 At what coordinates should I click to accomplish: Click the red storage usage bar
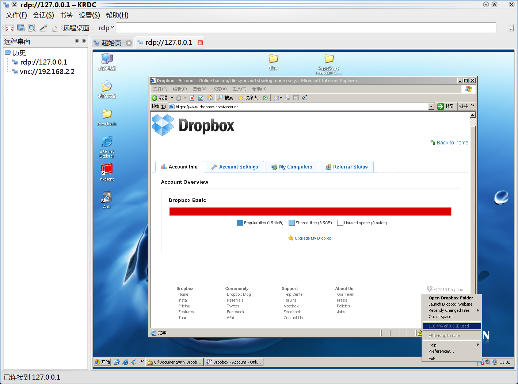point(310,212)
